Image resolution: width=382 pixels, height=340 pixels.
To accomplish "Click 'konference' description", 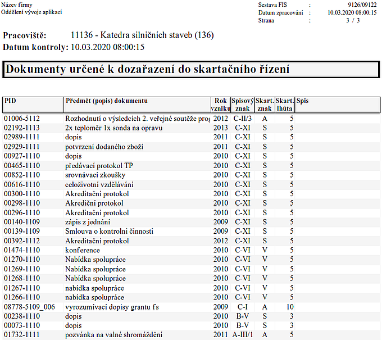I will (83, 250).
